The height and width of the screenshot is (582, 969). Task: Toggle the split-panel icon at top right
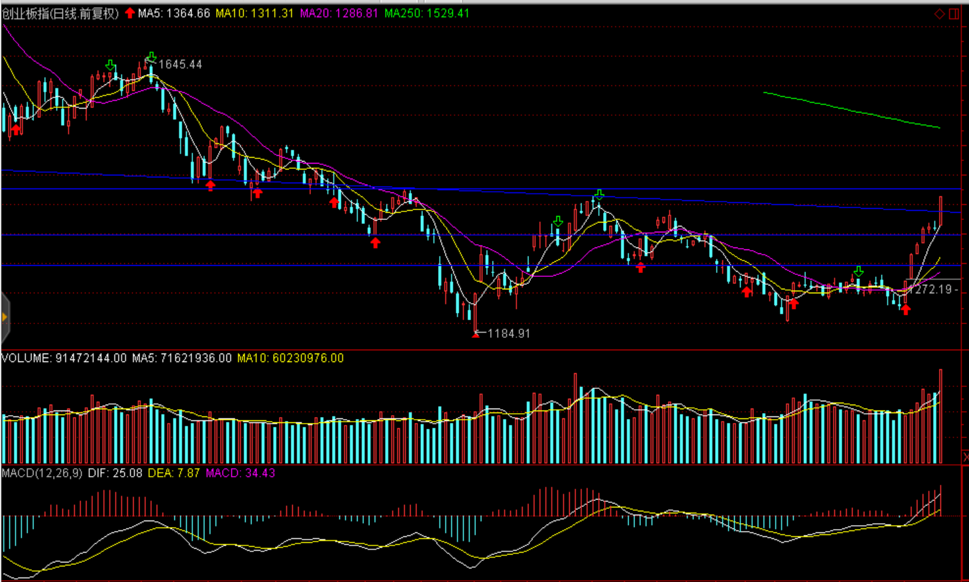[954, 14]
